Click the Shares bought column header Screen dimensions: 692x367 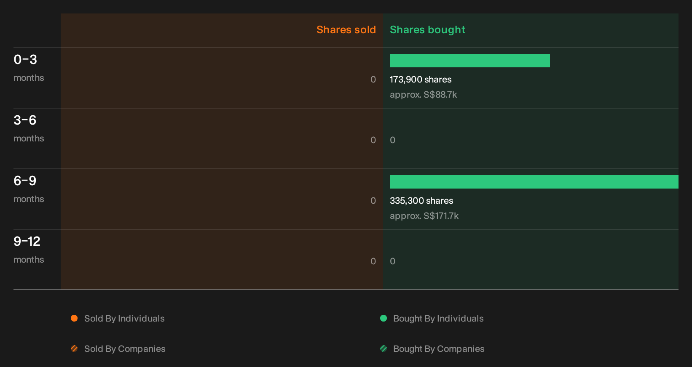pyautogui.click(x=427, y=30)
